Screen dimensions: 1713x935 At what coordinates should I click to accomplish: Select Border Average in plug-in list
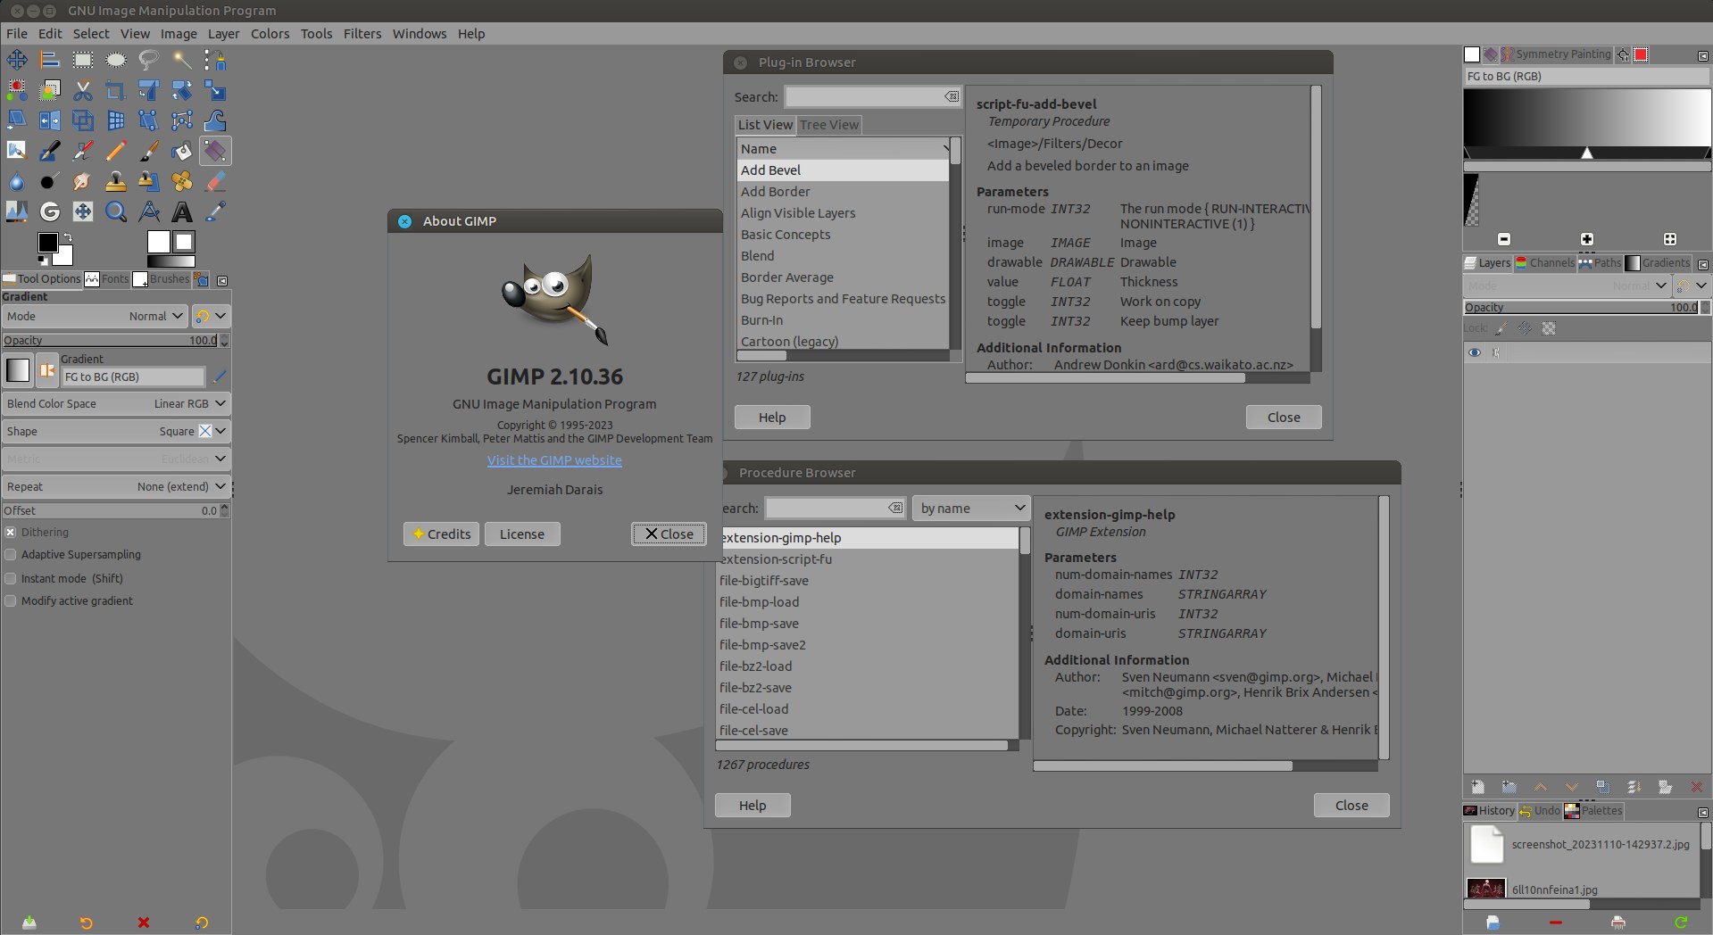click(x=843, y=277)
